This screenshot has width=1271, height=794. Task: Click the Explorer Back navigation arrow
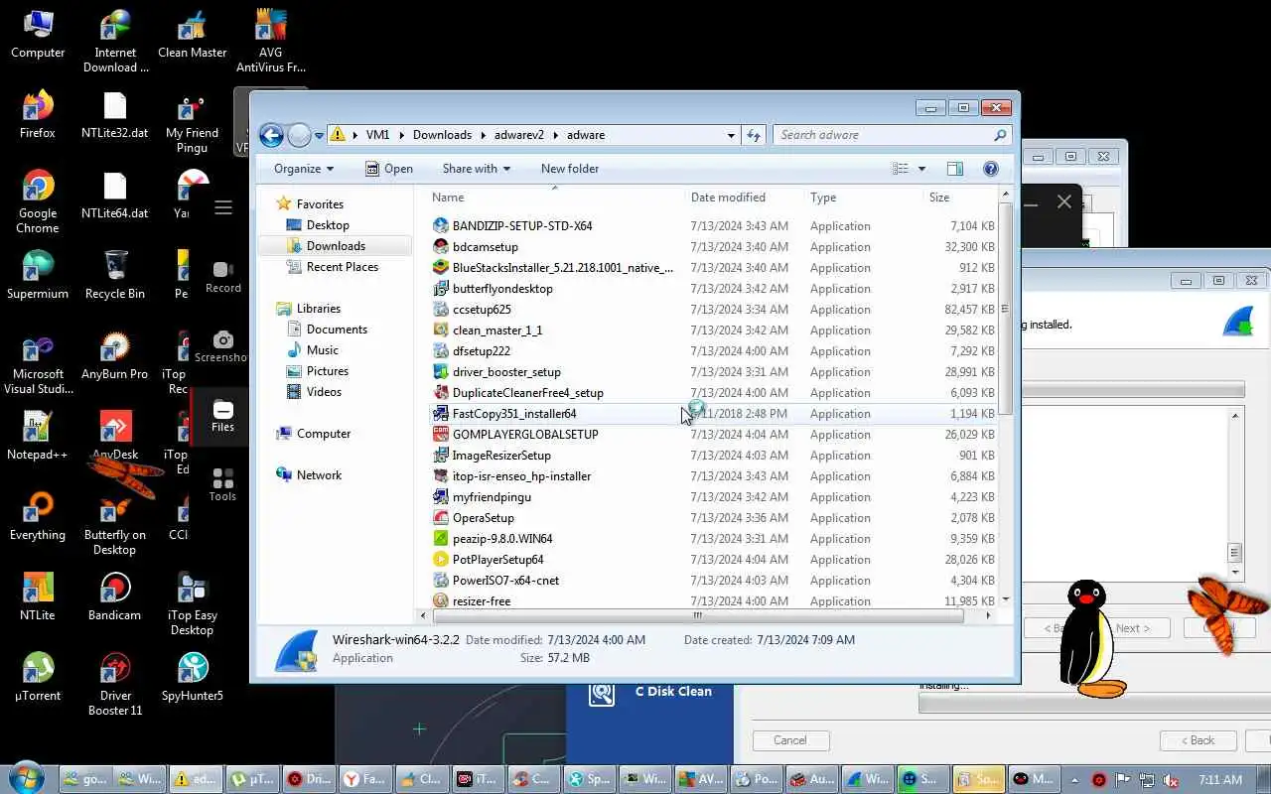(x=271, y=135)
